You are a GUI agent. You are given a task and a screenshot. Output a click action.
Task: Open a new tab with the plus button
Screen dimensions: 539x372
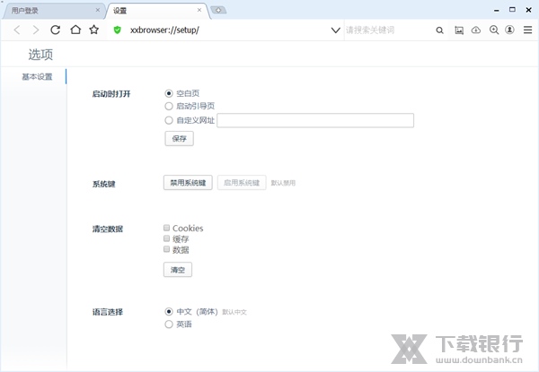[x=218, y=10]
